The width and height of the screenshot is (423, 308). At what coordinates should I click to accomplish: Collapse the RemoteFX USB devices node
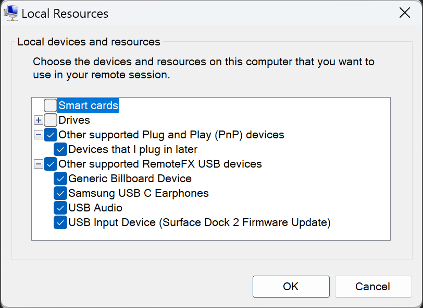(x=39, y=164)
